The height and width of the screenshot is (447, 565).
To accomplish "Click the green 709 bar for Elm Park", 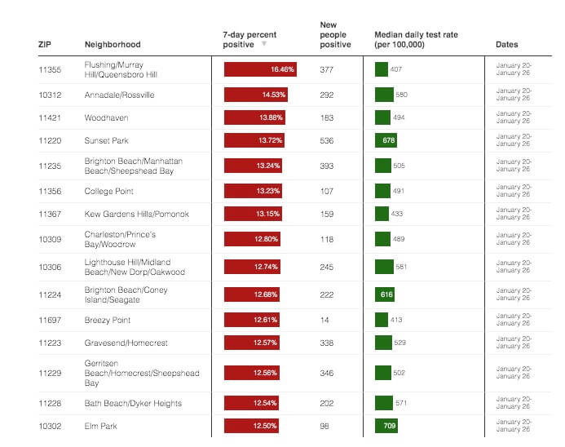I will click(387, 426).
